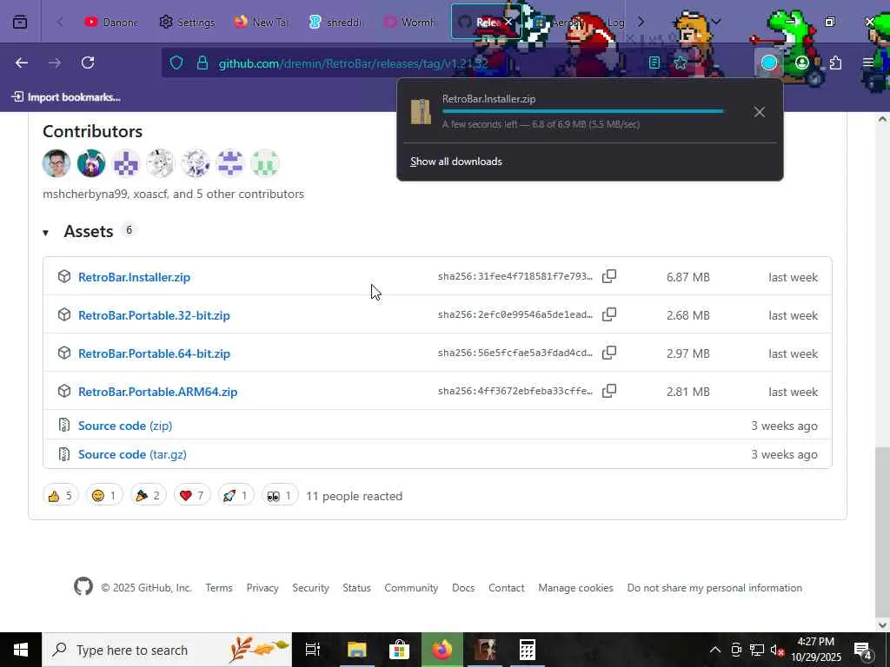
Task: Copy the SHA256 hash of RetroBar.Installer.zip
Action: (609, 276)
